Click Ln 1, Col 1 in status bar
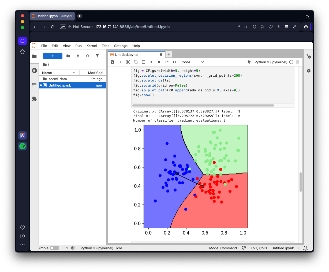 [259, 248]
